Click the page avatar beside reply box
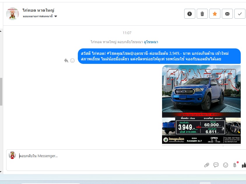The image size is (246, 184). tap(12, 155)
